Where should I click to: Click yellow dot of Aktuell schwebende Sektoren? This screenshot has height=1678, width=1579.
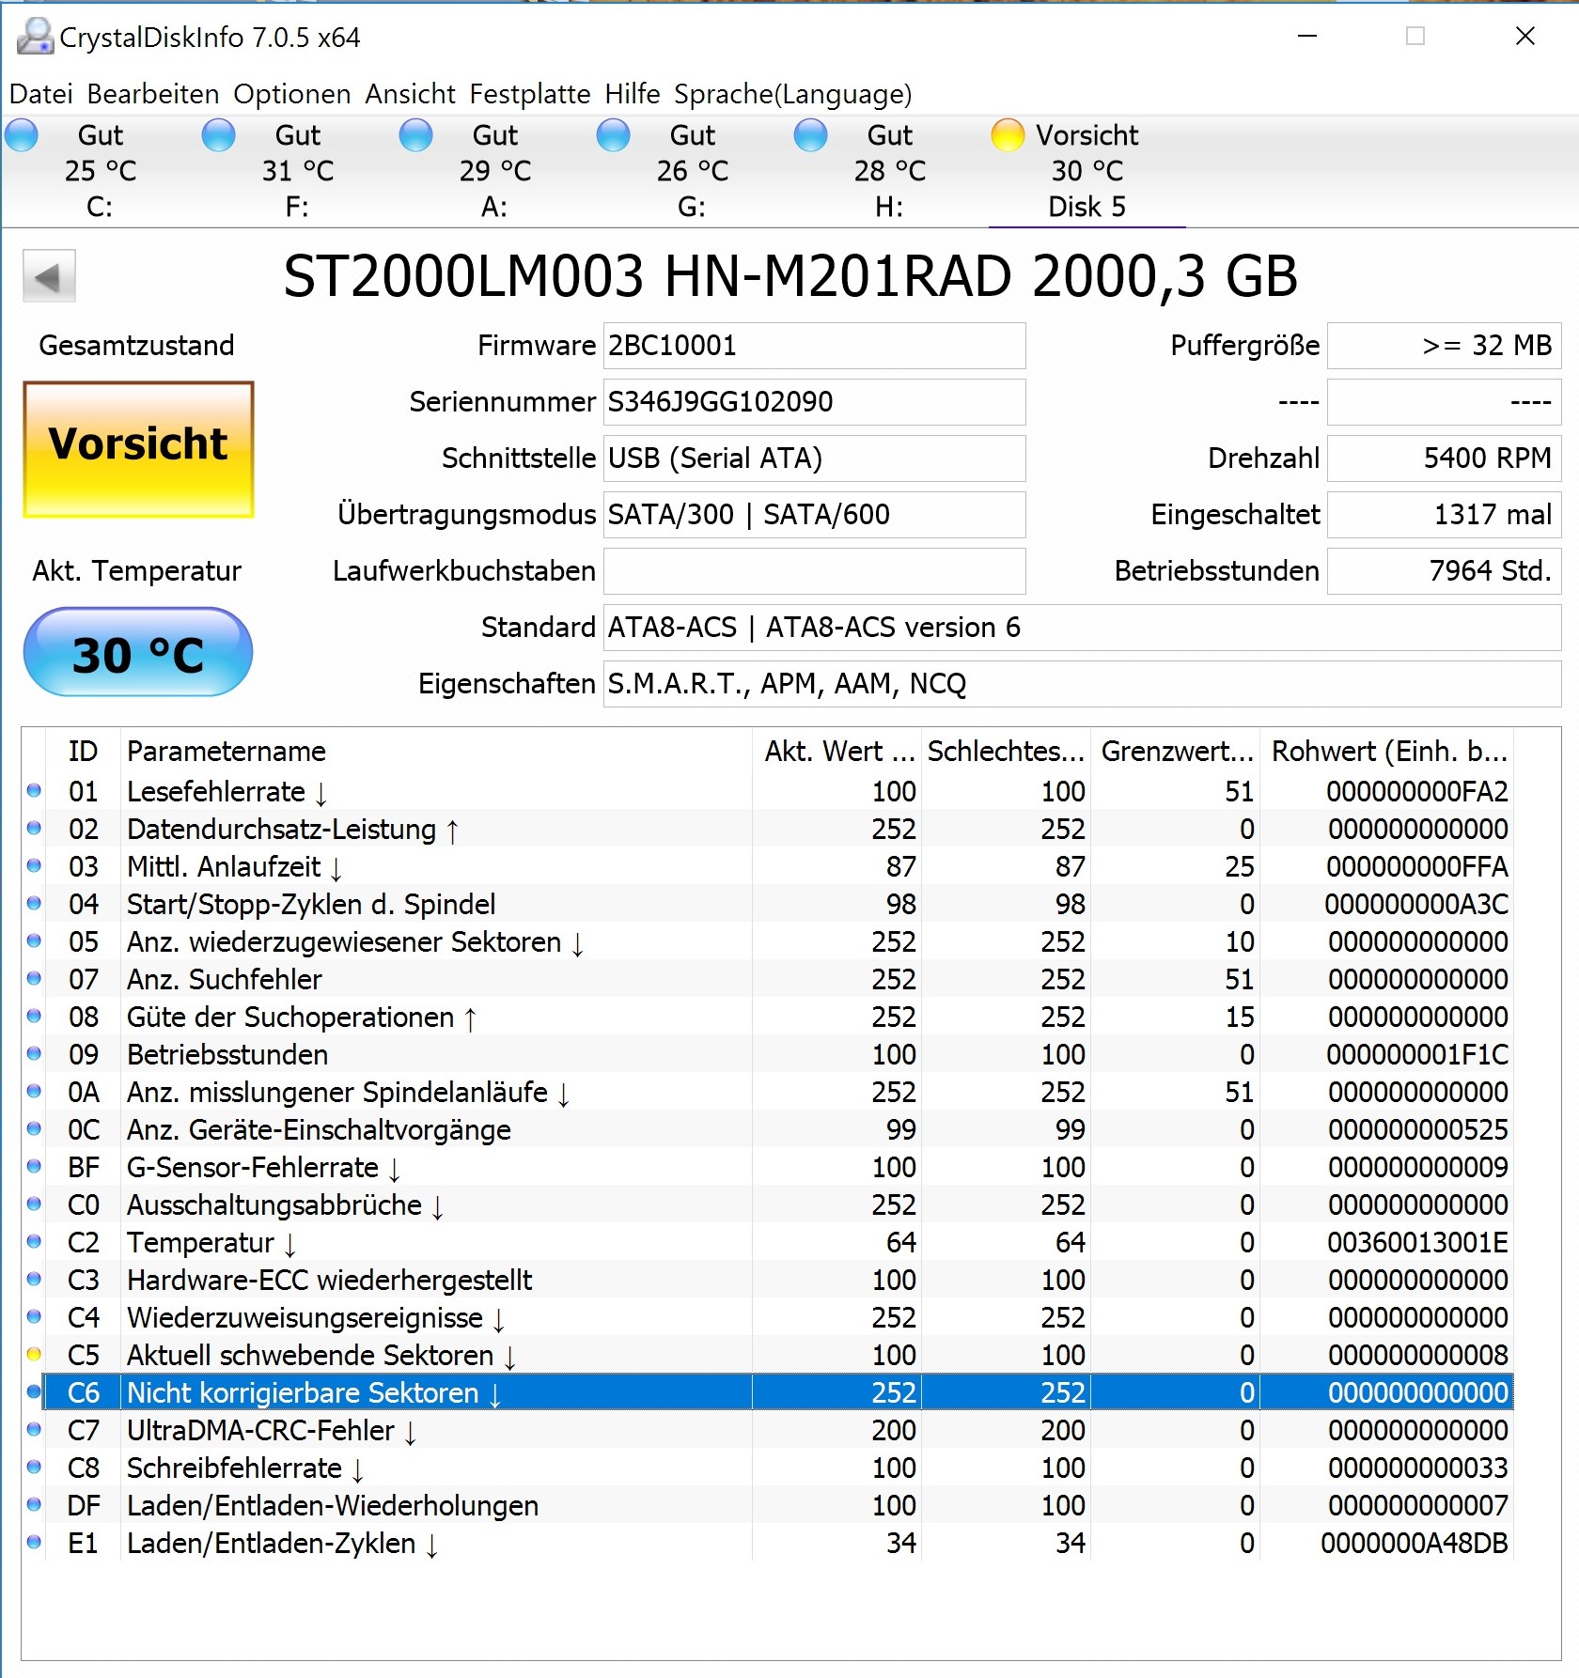click(35, 1355)
